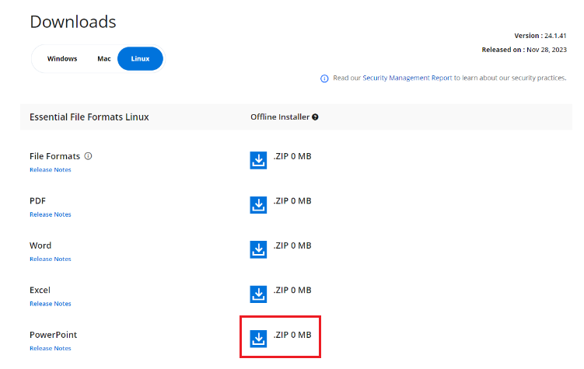584x369 pixels.
Task: Click the Essential File Formats Linux heading
Action: click(89, 117)
